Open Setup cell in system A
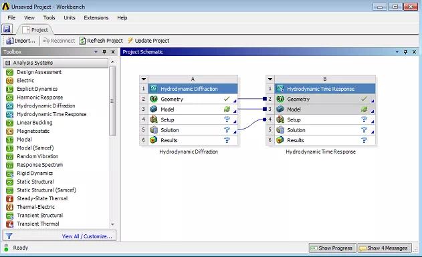422x257 pixels. (193, 119)
